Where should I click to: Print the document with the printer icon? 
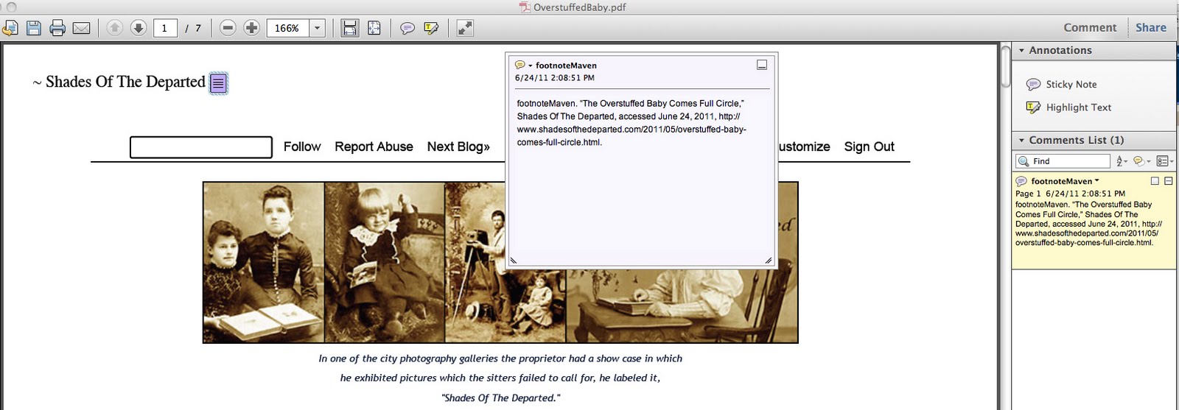pos(57,28)
